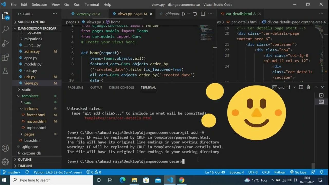Click the master branch in status bar
Screen dimensions: 329x185
[12, 172]
